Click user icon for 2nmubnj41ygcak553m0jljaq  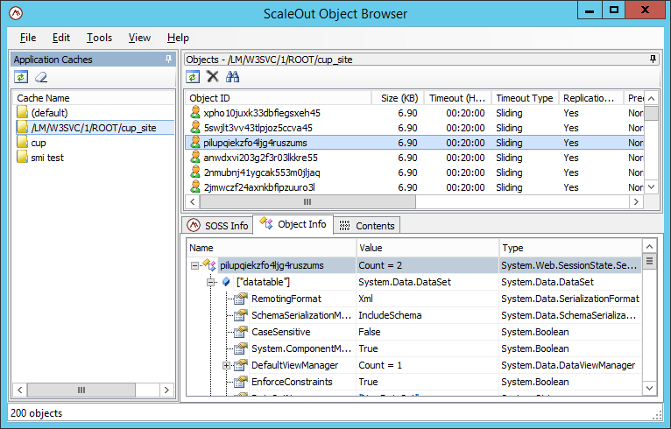195,172
